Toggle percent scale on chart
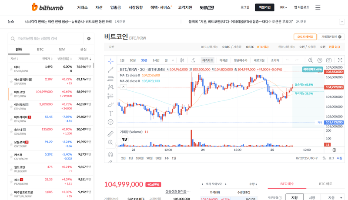This screenshot has height=200, width=348. click(324, 158)
